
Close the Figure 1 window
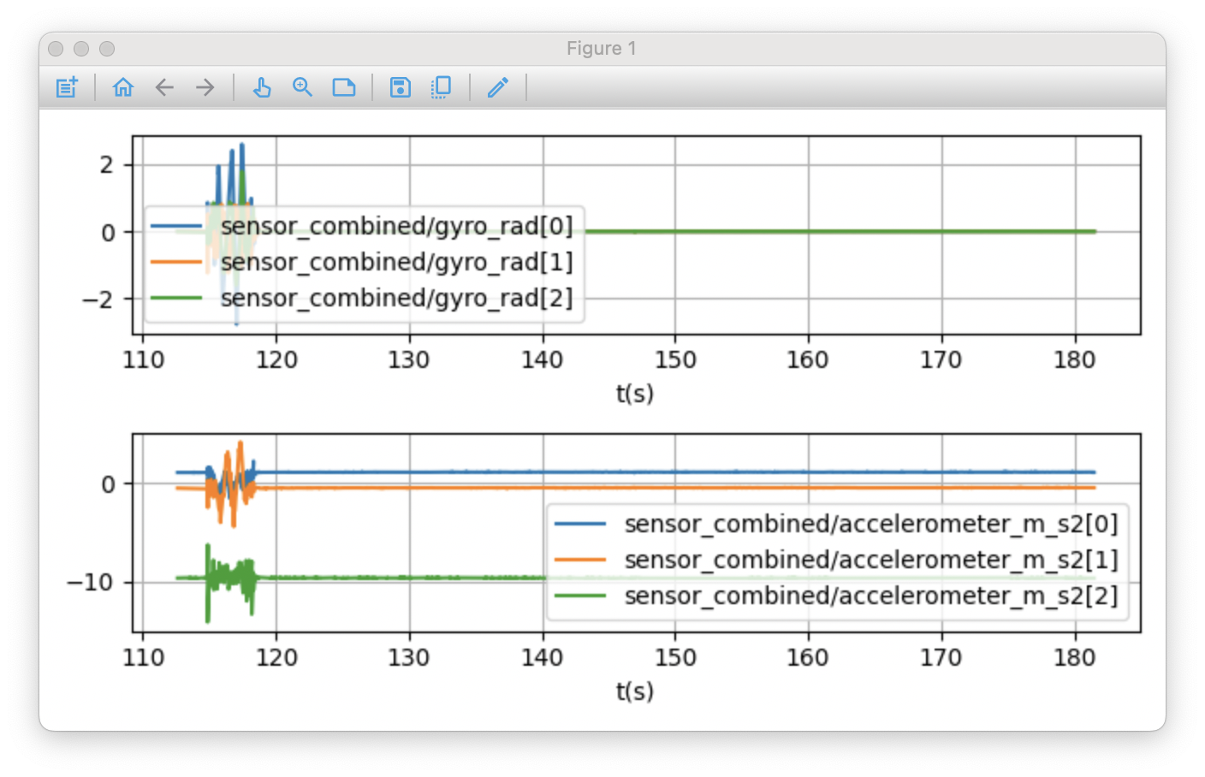coord(56,49)
